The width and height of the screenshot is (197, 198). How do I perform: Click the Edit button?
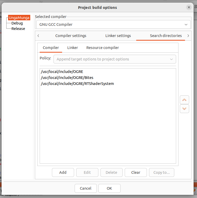(87, 172)
